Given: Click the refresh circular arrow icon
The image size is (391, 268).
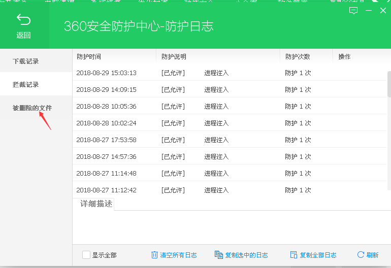Looking at the screenshot, I should click(361, 255).
